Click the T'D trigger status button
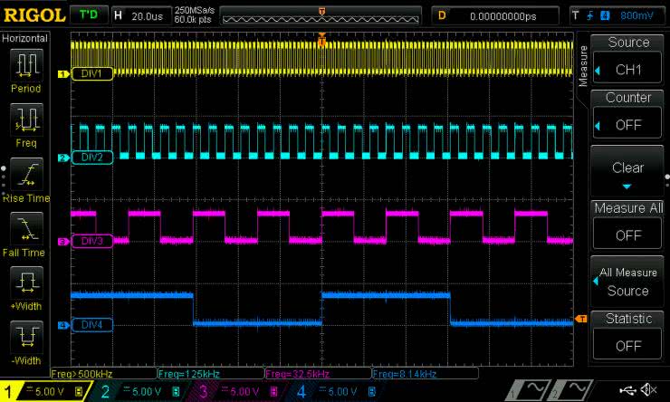 click(x=88, y=15)
